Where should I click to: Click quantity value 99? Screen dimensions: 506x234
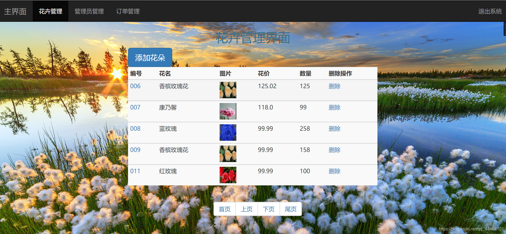coord(303,107)
